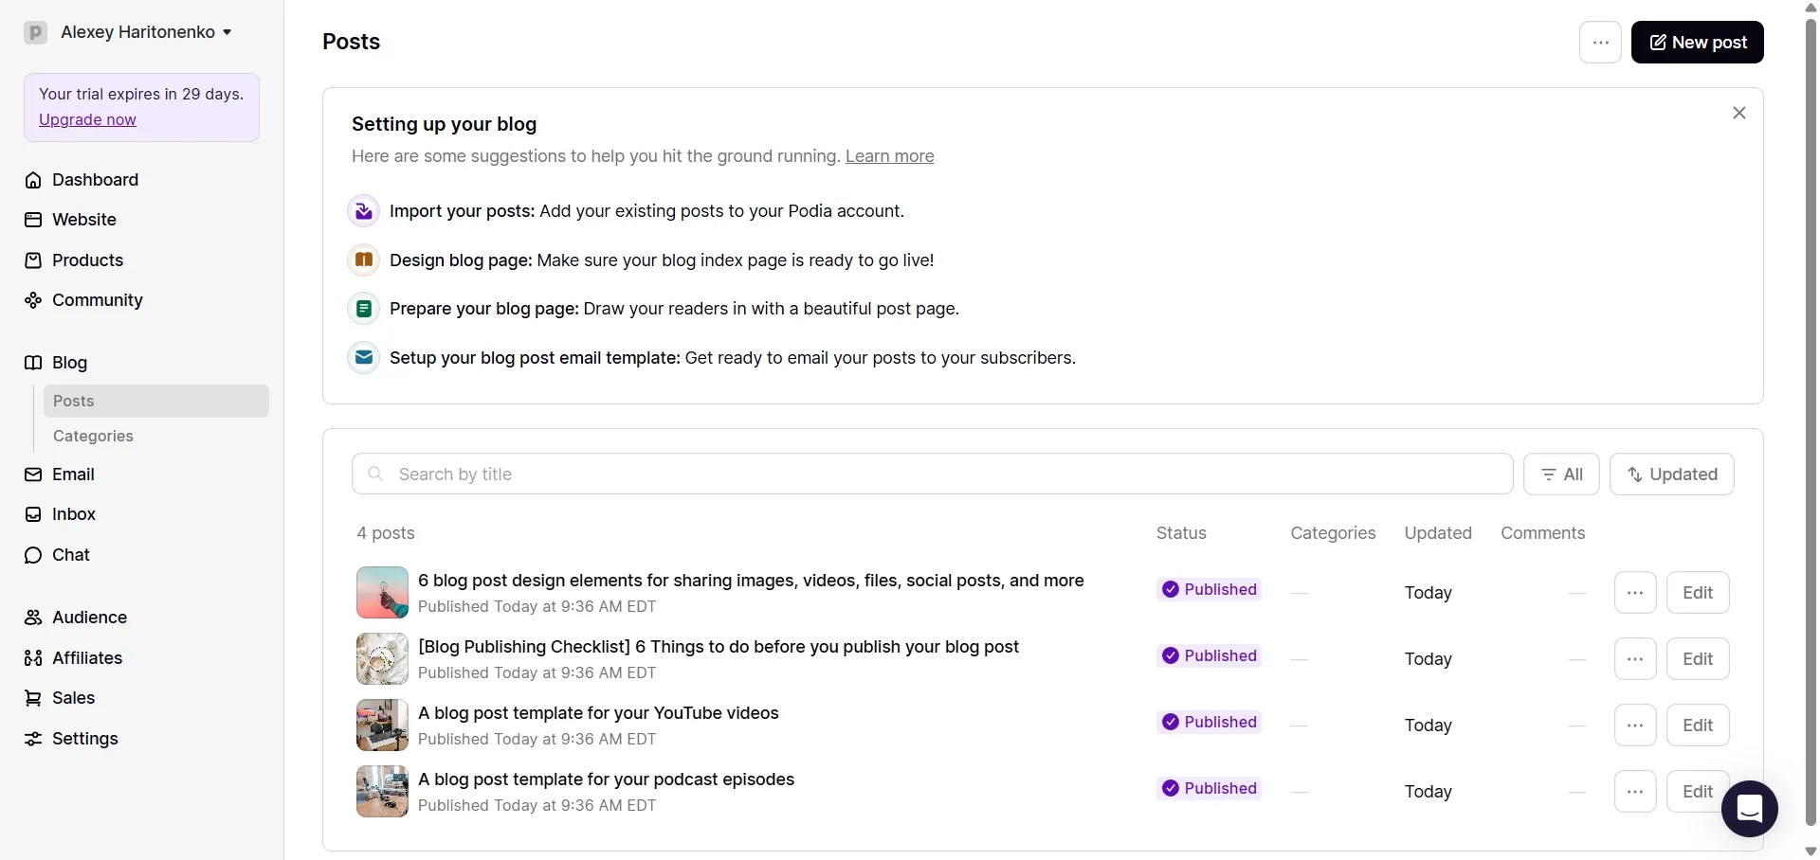The width and height of the screenshot is (1820, 860).
Task: Focus the Search by title field
Action: click(x=932, y=475)
